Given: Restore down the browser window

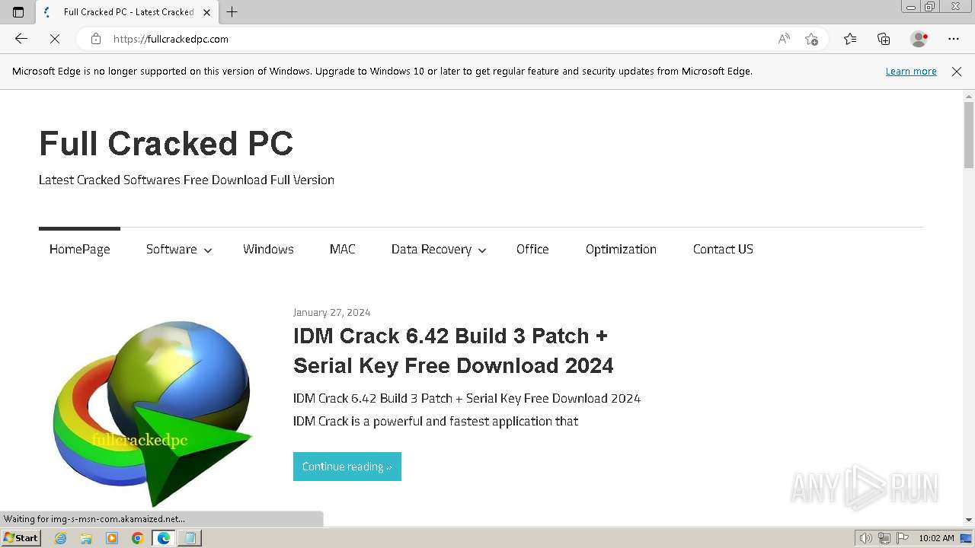Looking at the screenshot, I should point(930,7).
